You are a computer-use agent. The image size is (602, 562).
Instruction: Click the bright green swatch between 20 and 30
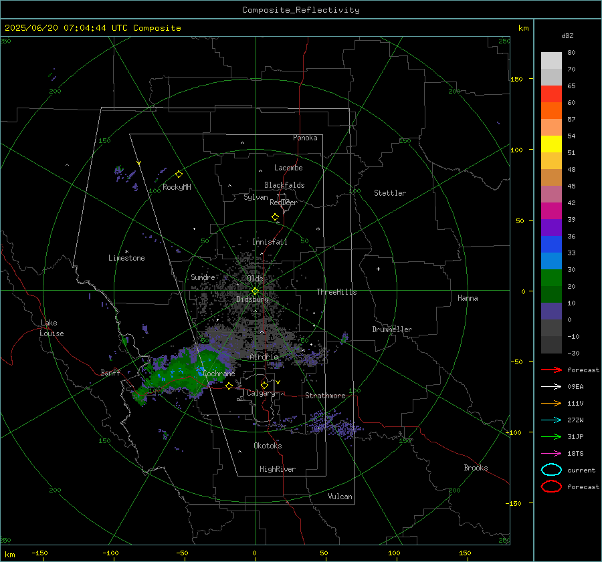[x=551, y=278]
